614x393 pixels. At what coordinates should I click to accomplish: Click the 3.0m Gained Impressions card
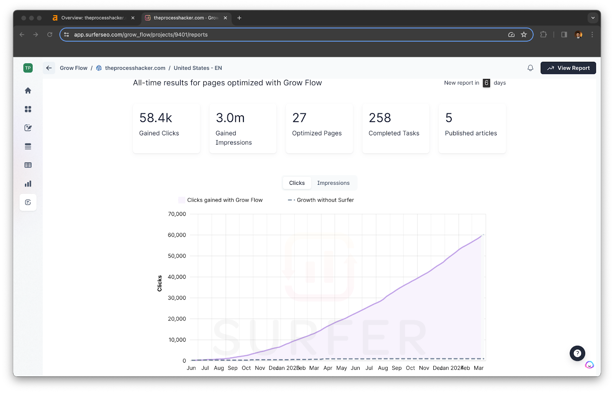[243, 128]
